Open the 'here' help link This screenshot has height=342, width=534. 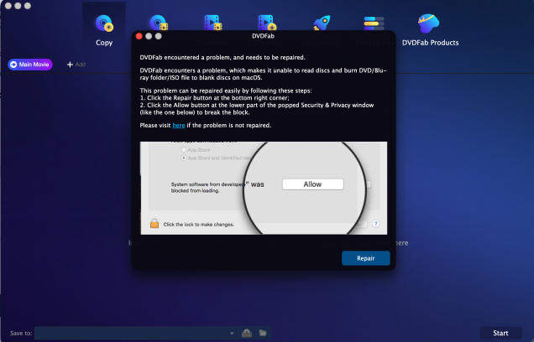click(x=179, y=126)
